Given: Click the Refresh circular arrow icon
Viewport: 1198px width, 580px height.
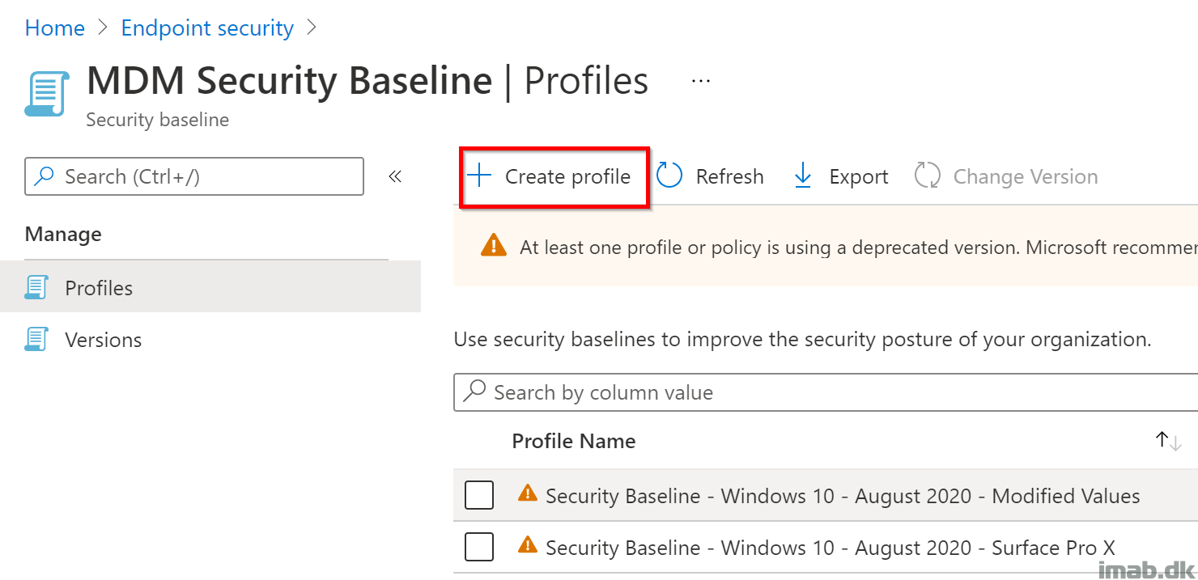Looking at the screenshot, I should 669,176.
